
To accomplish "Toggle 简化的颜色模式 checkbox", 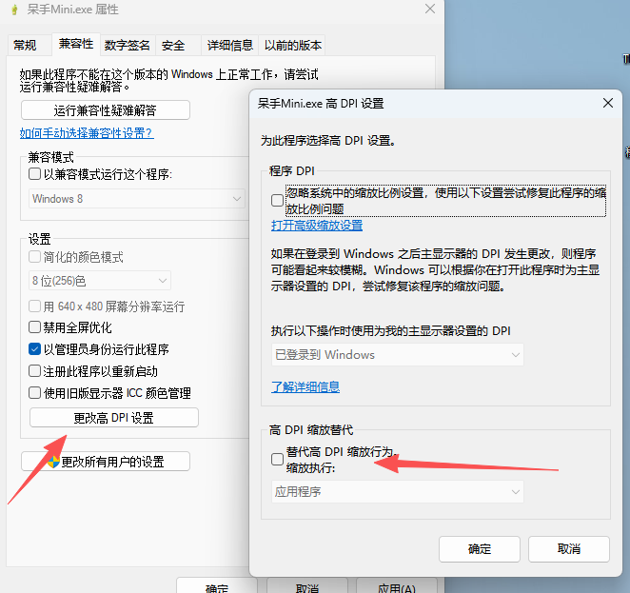I will 34,257.
